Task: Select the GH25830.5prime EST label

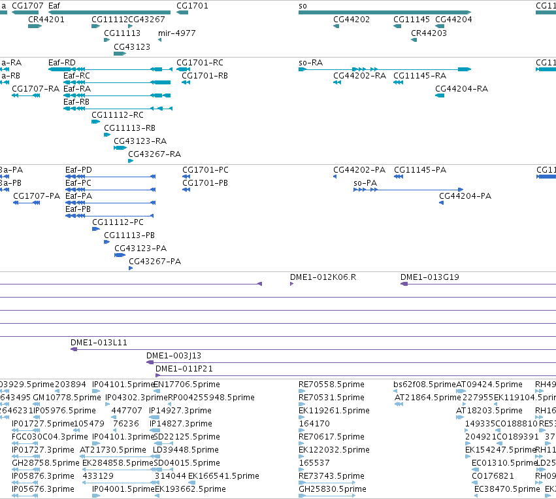Action: pos(333,489)
